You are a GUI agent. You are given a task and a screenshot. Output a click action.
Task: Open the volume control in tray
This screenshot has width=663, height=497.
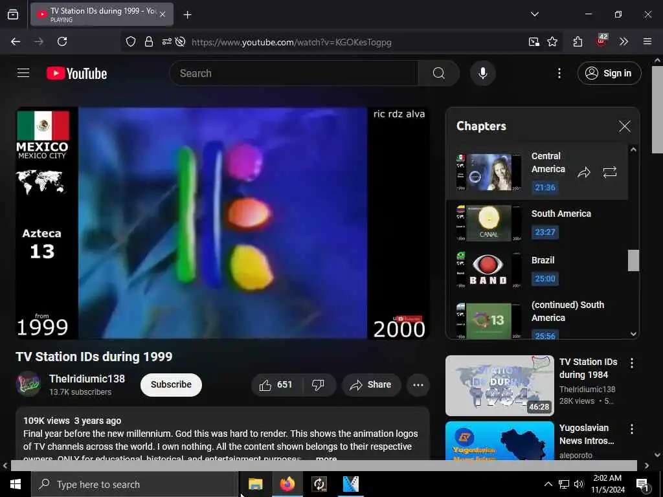579,484
